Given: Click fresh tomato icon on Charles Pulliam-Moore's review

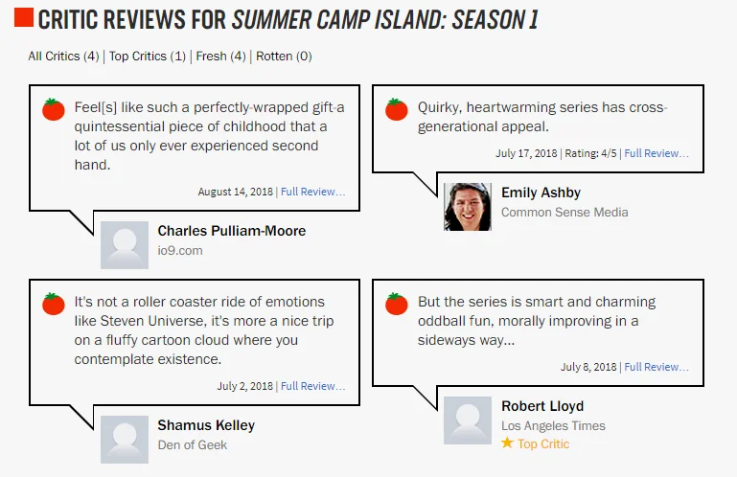Looking at the screenshot, I should coord(53,109).
